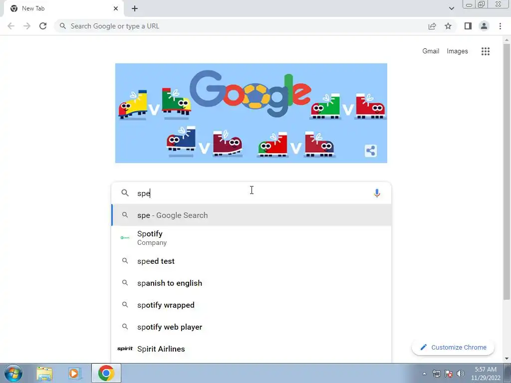The image size is (511, 383).
Task: Reload the current page
Action: tap(43, 26)
